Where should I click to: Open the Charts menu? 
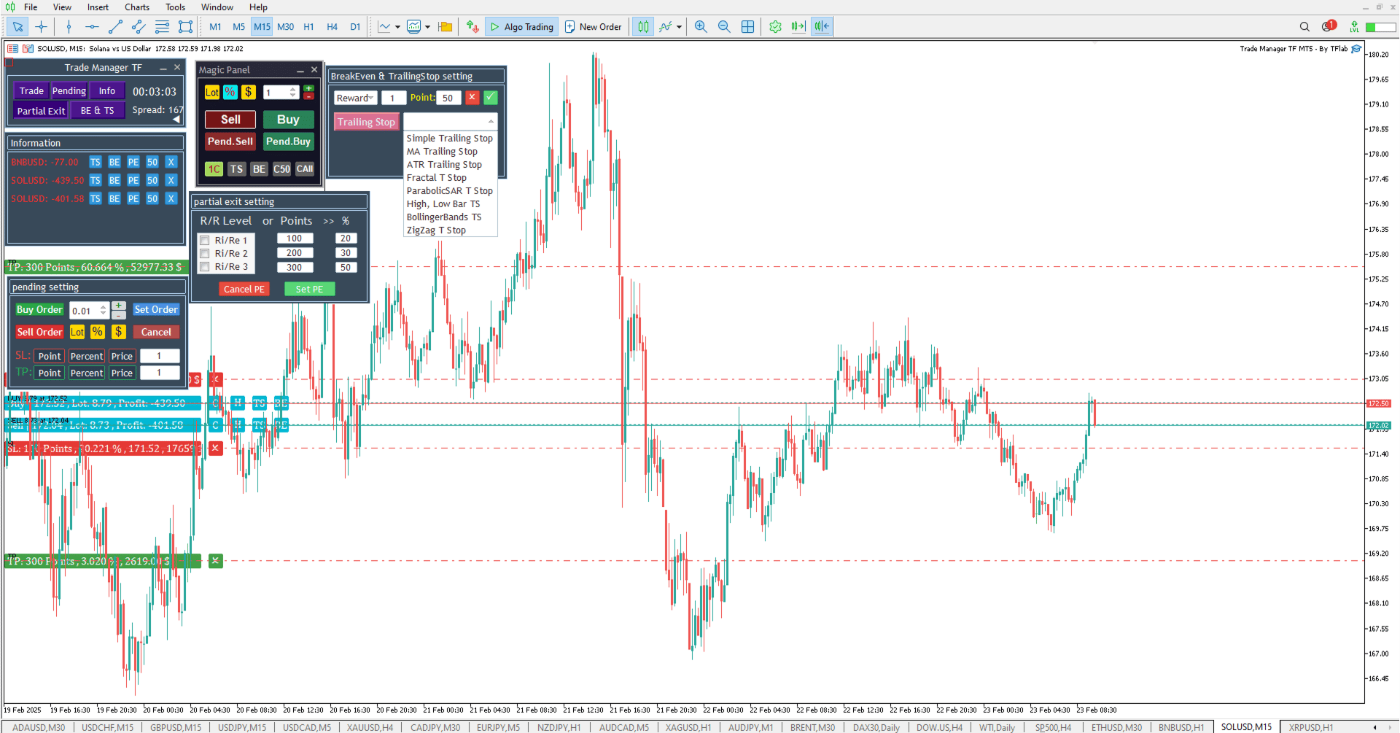(x=137, y=7)
